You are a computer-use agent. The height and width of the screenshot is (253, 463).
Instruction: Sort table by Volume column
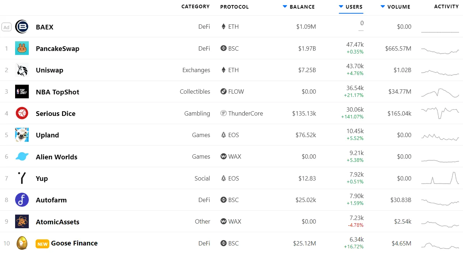coord(395,7)
